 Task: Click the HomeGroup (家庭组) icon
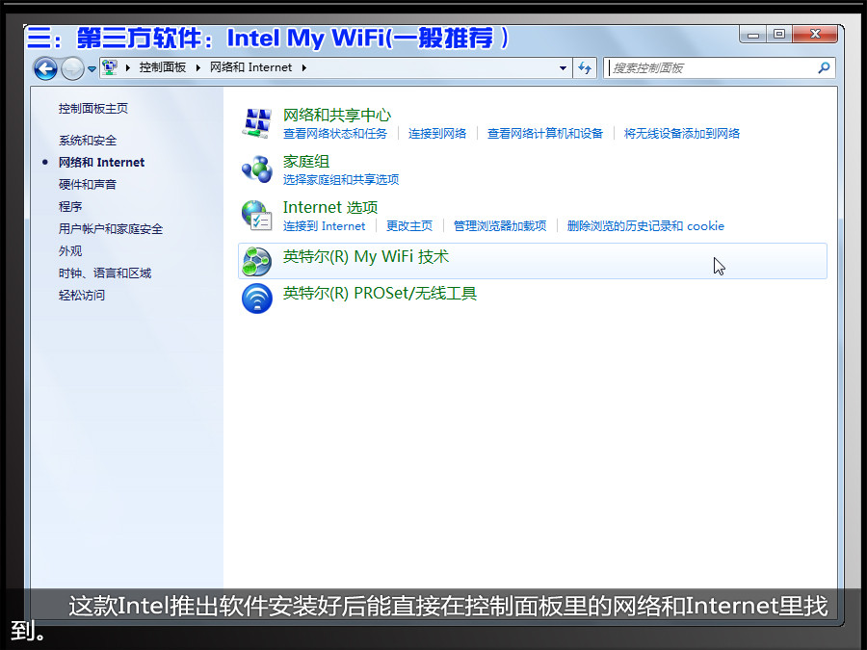257,169
